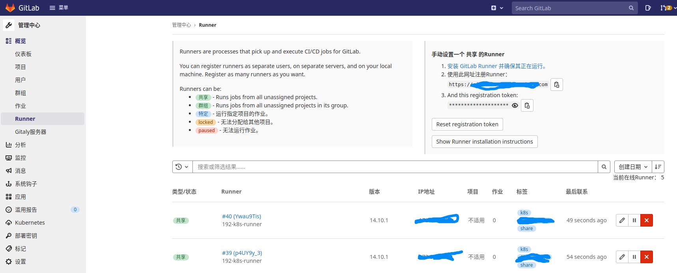Click Reset registration token button
This screenshot has width=677, height=273.
click(x=467, y=124)
